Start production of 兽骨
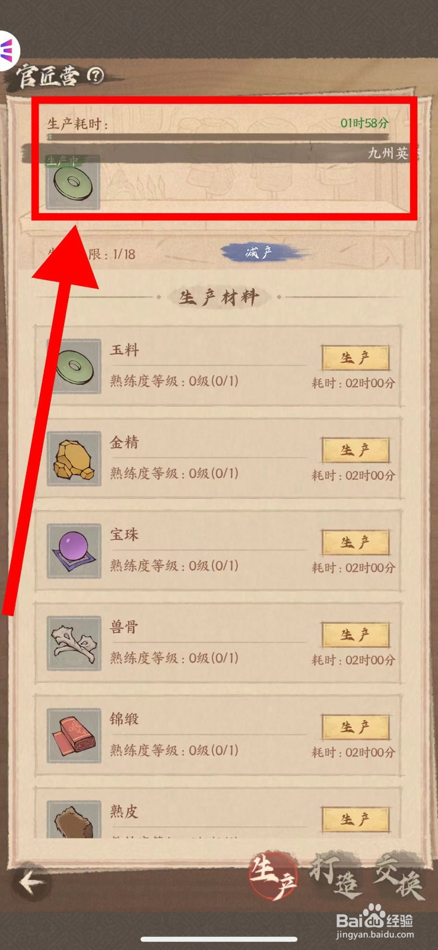The height and width of the screenshot is (950, 438). (x=355, y=635)
